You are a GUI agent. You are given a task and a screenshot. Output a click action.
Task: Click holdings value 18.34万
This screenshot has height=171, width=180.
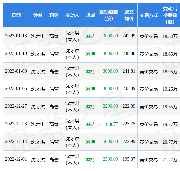tap(170, 36)
